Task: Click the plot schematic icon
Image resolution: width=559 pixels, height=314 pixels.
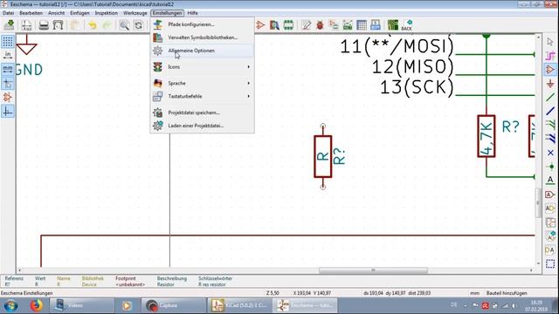Action: coord(58,25)
